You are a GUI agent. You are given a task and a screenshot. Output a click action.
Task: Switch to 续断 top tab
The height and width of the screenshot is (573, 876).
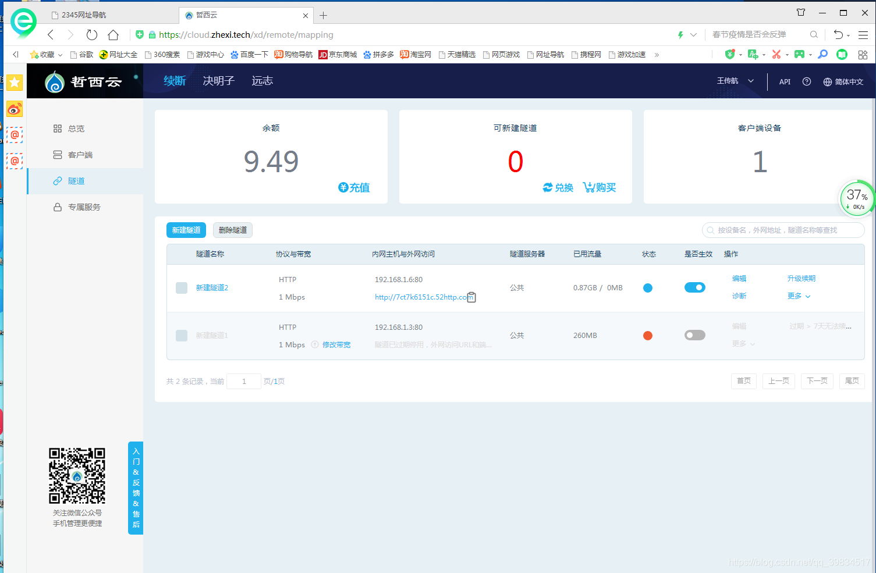pos(175,81)
